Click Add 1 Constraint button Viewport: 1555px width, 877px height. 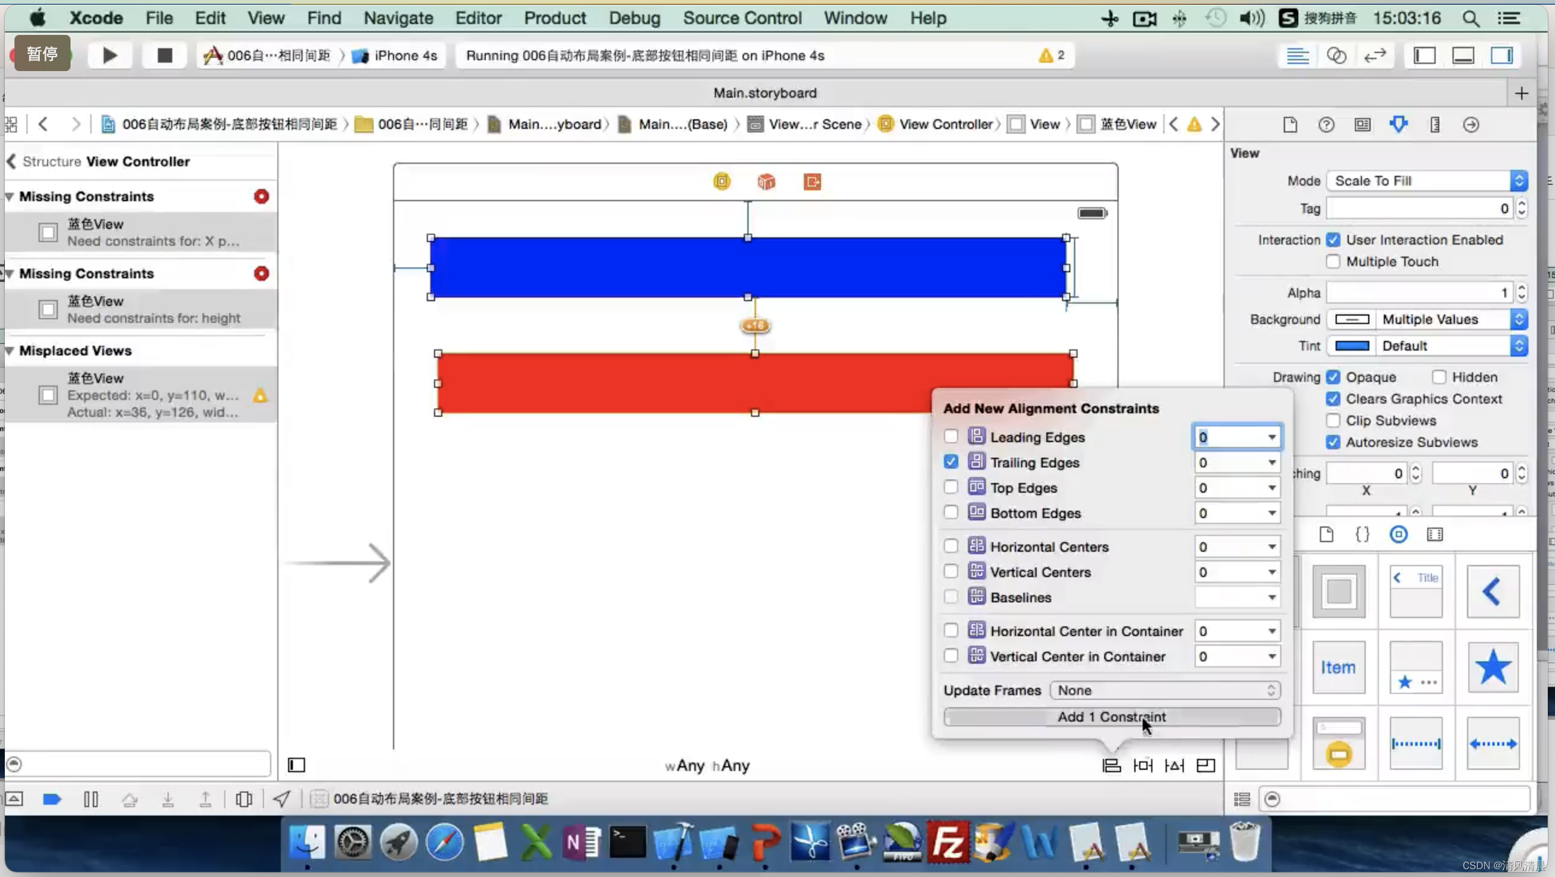[1112, 717]
